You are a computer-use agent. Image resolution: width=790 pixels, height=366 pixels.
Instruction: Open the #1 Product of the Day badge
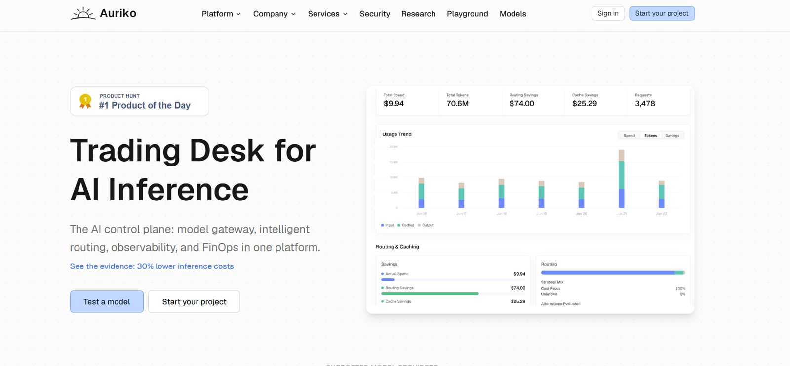coord(140,101)
